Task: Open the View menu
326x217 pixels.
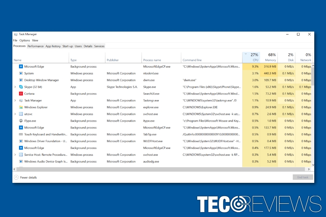Action: pyautogui.click(x=35, y=40)
